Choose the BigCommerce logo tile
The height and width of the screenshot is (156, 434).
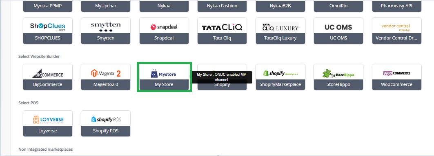48,77
